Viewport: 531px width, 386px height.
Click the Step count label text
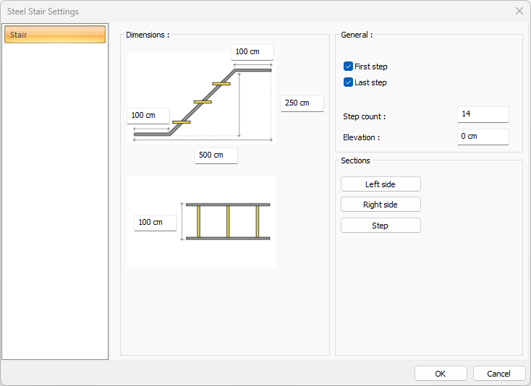point(364,116)
